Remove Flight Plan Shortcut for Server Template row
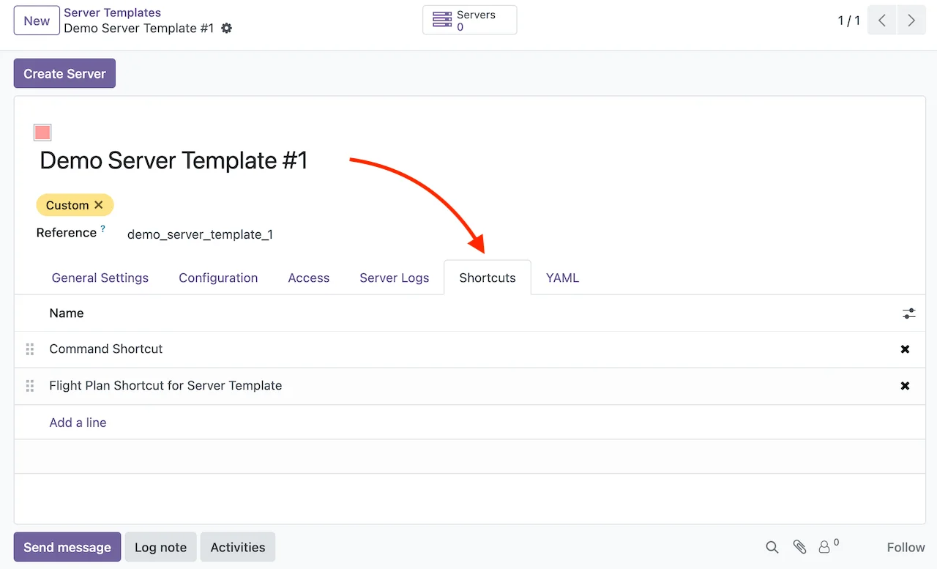 [x=905, y=386]
